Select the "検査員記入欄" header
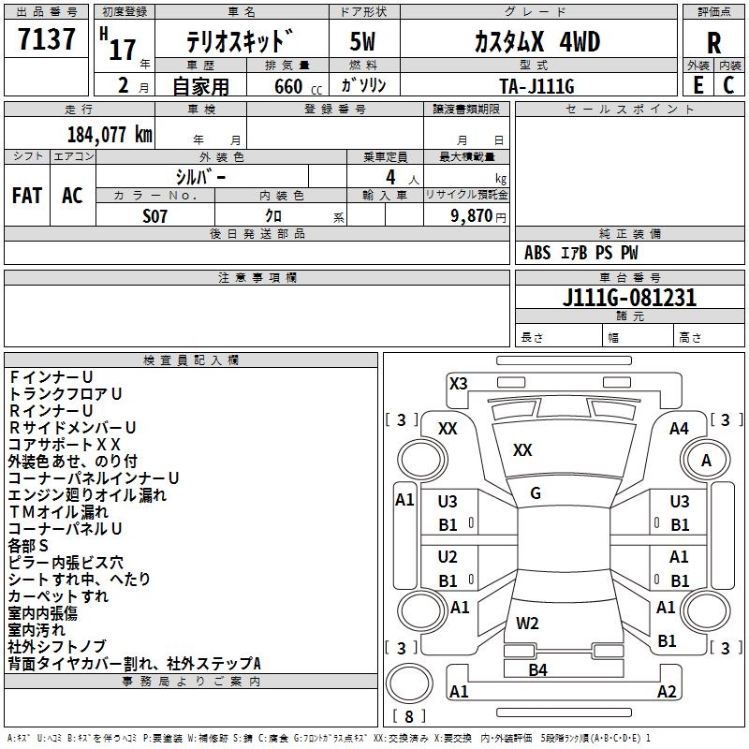Screen dimensions: 749x749 [191, 360]
